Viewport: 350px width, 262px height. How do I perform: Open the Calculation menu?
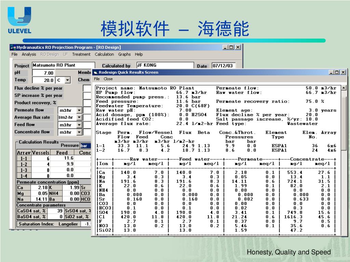[x=104, y=54]
